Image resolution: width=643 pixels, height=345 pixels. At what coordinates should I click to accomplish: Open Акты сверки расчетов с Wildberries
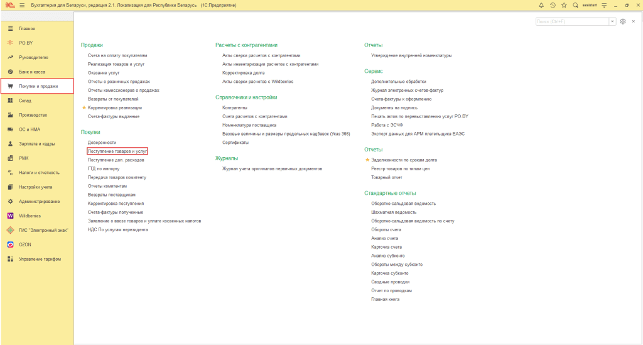tap(258, 82)
